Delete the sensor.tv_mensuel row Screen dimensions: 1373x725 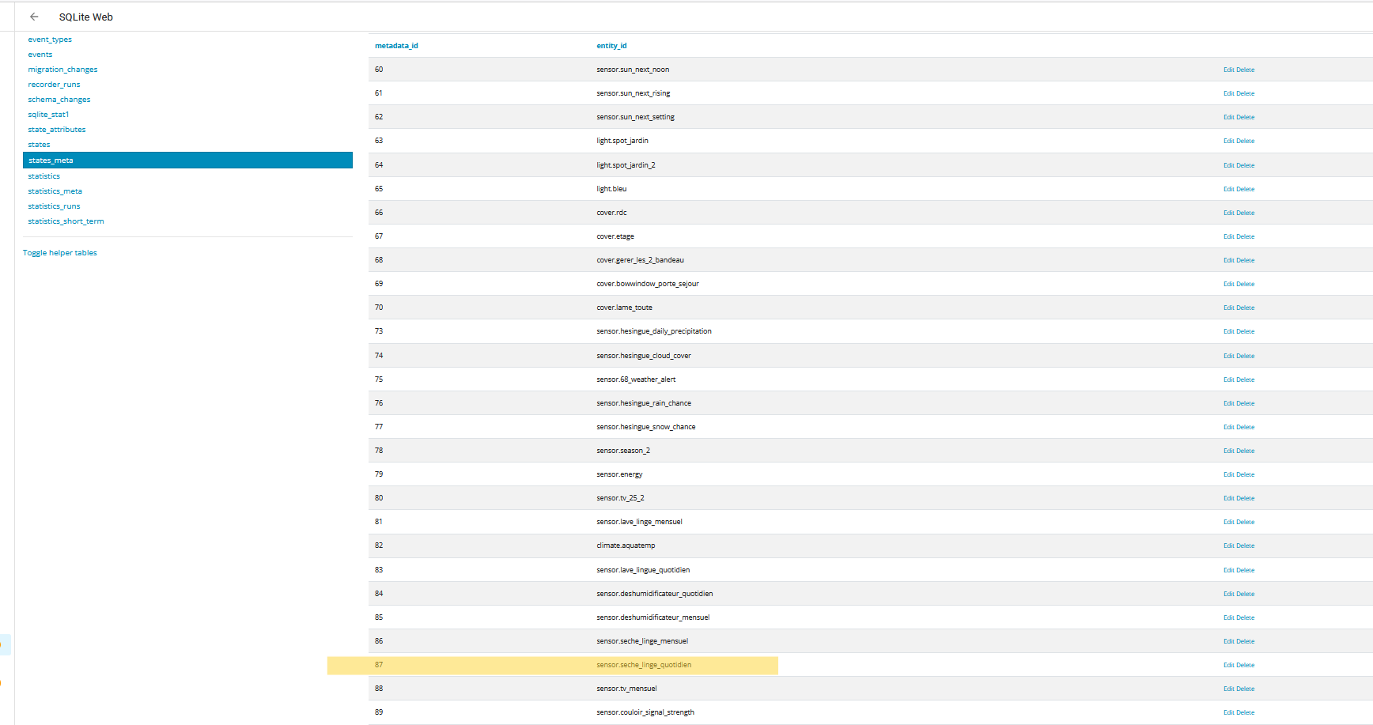[1246, 689]
